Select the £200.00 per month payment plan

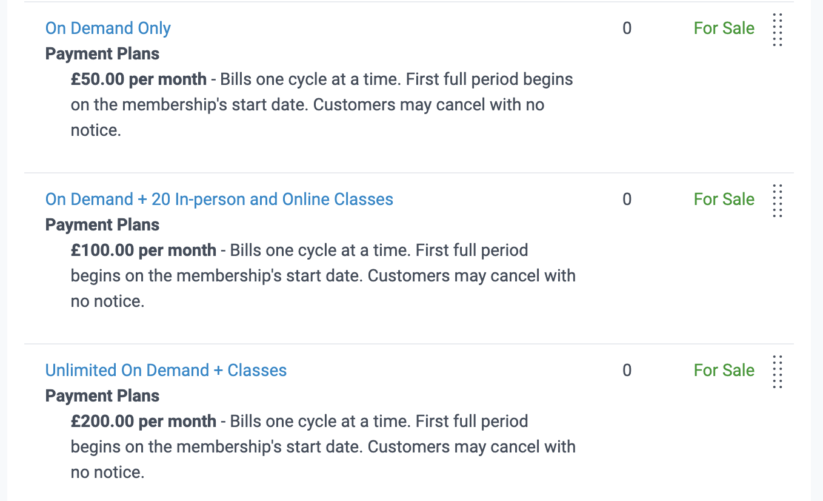pyautogui.click(x=144, y=421)
